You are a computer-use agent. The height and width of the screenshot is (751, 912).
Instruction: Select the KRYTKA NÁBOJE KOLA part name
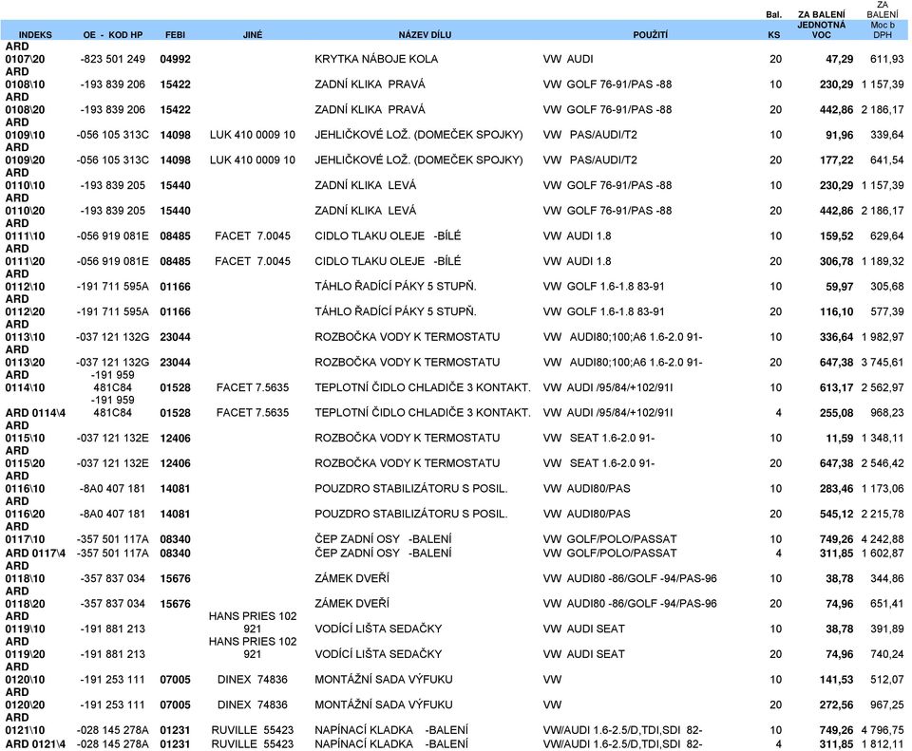coord(376,59)
